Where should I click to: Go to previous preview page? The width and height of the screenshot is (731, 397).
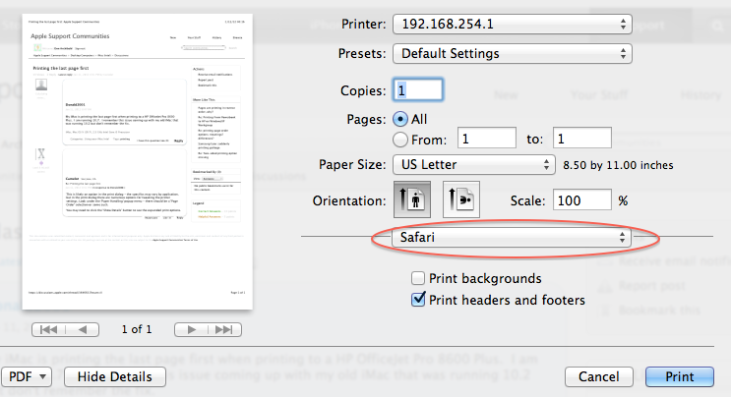coord(83,329)
